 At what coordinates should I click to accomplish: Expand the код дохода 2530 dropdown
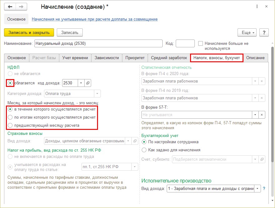[81, 83]
